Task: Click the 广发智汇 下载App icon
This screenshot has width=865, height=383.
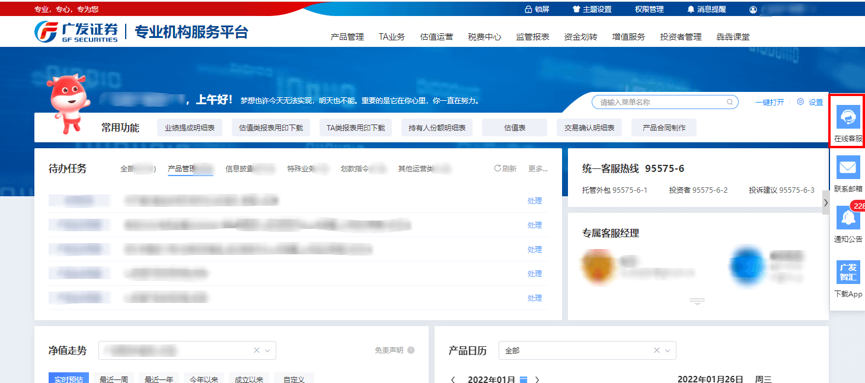Action: [x=848, y=272]
